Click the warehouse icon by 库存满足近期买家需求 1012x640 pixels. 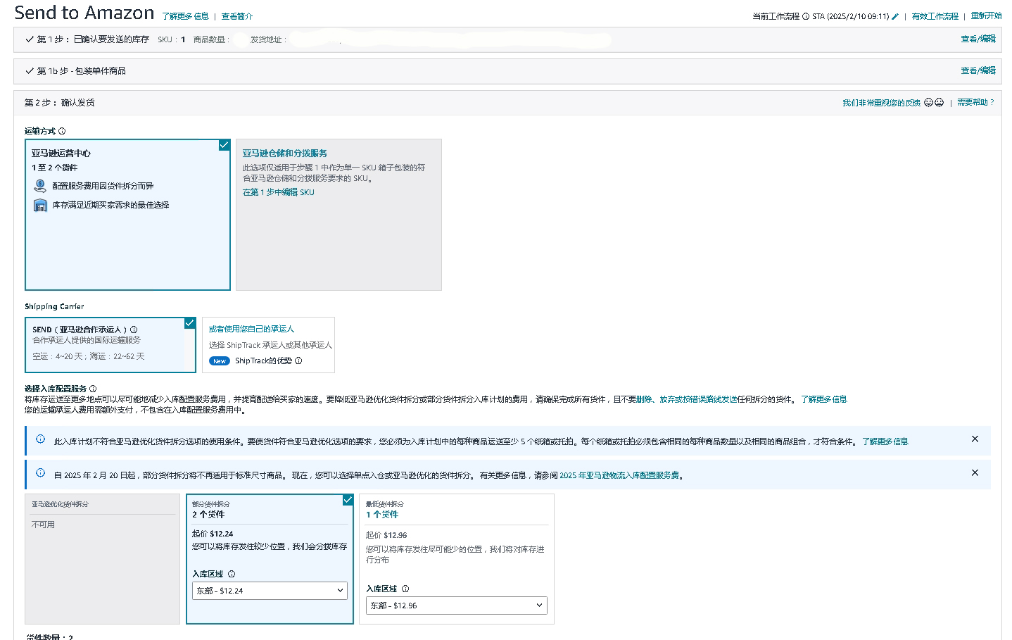pyautogui.click(x=40, y=205)
